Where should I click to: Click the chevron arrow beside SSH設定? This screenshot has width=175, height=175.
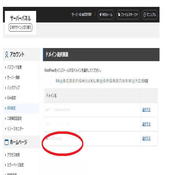pos(5,108)
